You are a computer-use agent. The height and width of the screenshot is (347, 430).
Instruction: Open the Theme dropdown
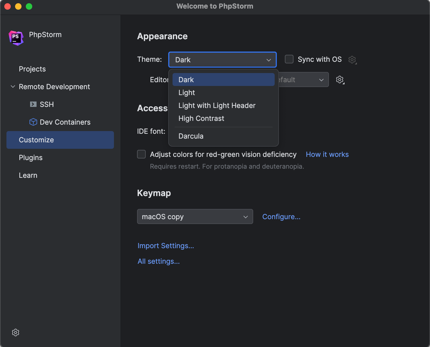222,60
